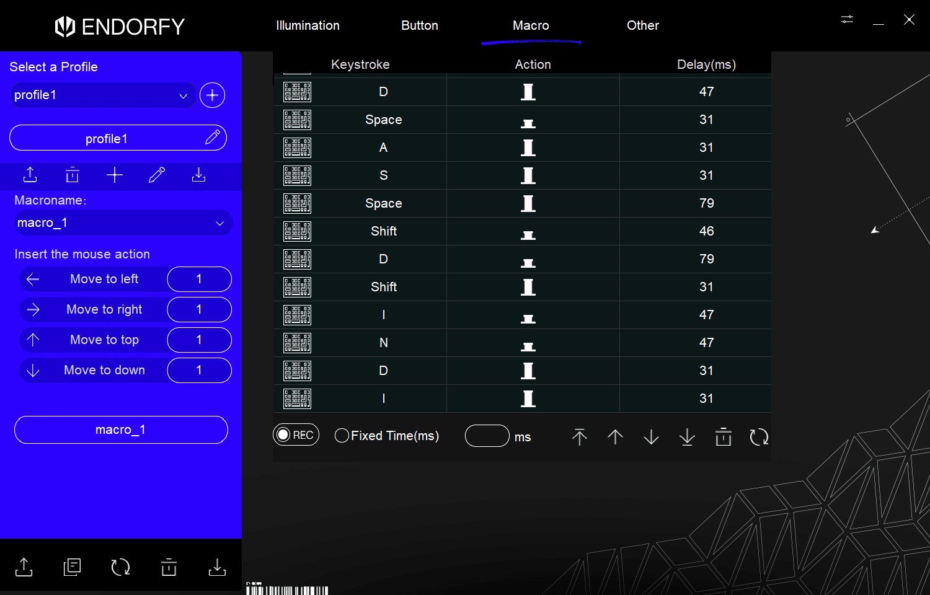Click the refresh icon below macro table
Viewport: 930px width, 595px height.
[759, 437]
